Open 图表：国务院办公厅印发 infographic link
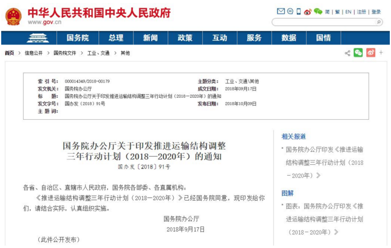This screenshot has width=391, height=248. pos(324,219)
